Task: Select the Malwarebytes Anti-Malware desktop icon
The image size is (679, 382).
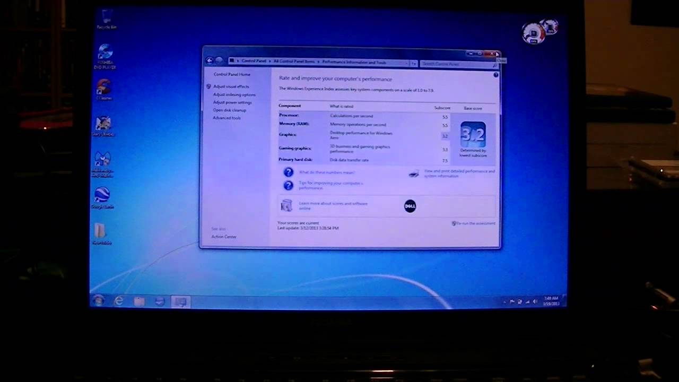Action: pyautogui.click(x=103, y=164)
